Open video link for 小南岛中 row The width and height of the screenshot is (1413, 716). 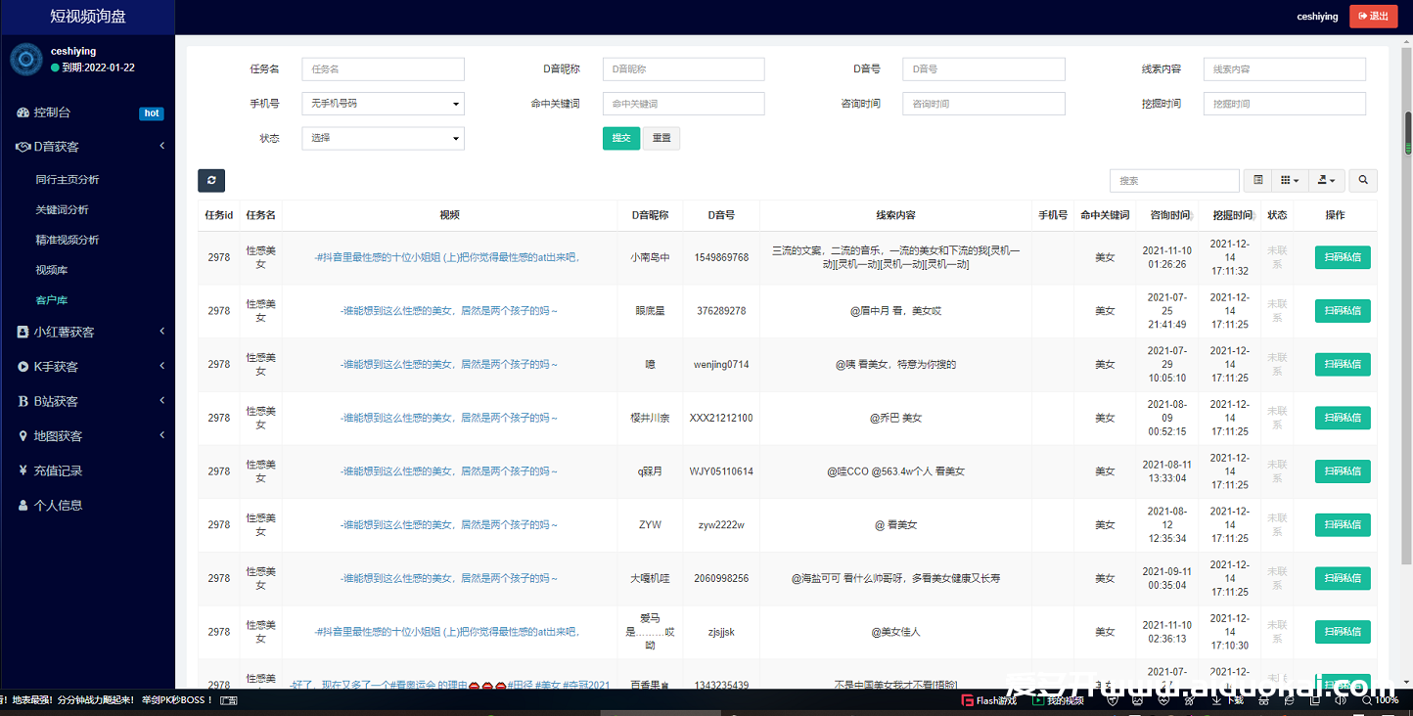[448, 257]
